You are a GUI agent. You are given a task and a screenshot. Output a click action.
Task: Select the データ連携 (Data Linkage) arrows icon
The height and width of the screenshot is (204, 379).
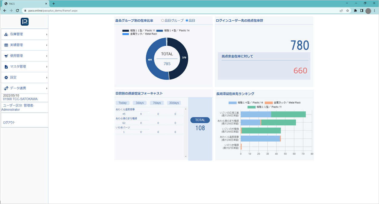7,88
